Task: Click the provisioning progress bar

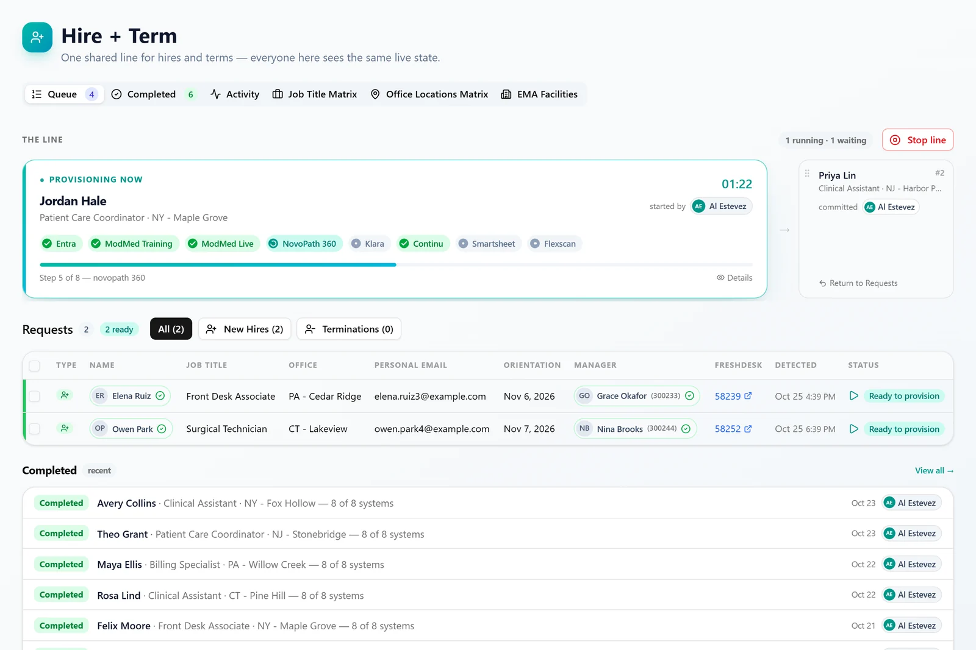Action: tap(396, 265)
